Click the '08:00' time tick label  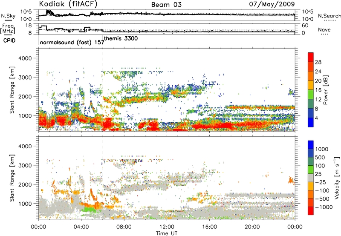124,227
